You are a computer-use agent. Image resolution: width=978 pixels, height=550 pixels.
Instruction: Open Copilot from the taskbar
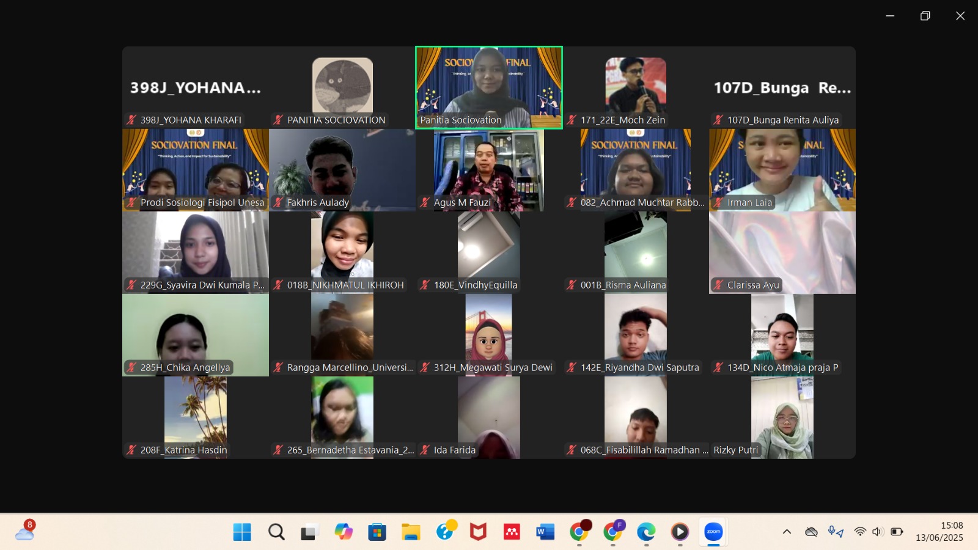(x=344, y=532)
